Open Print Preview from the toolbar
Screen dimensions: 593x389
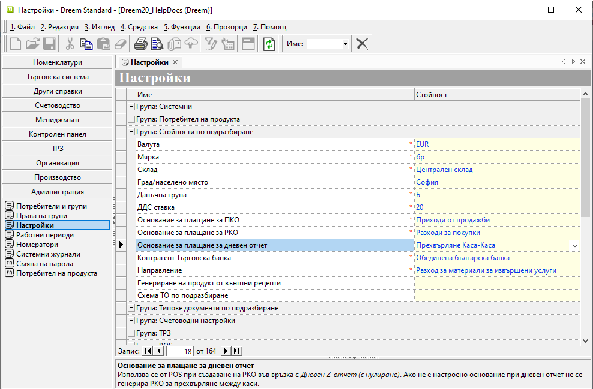pos(157,44)
